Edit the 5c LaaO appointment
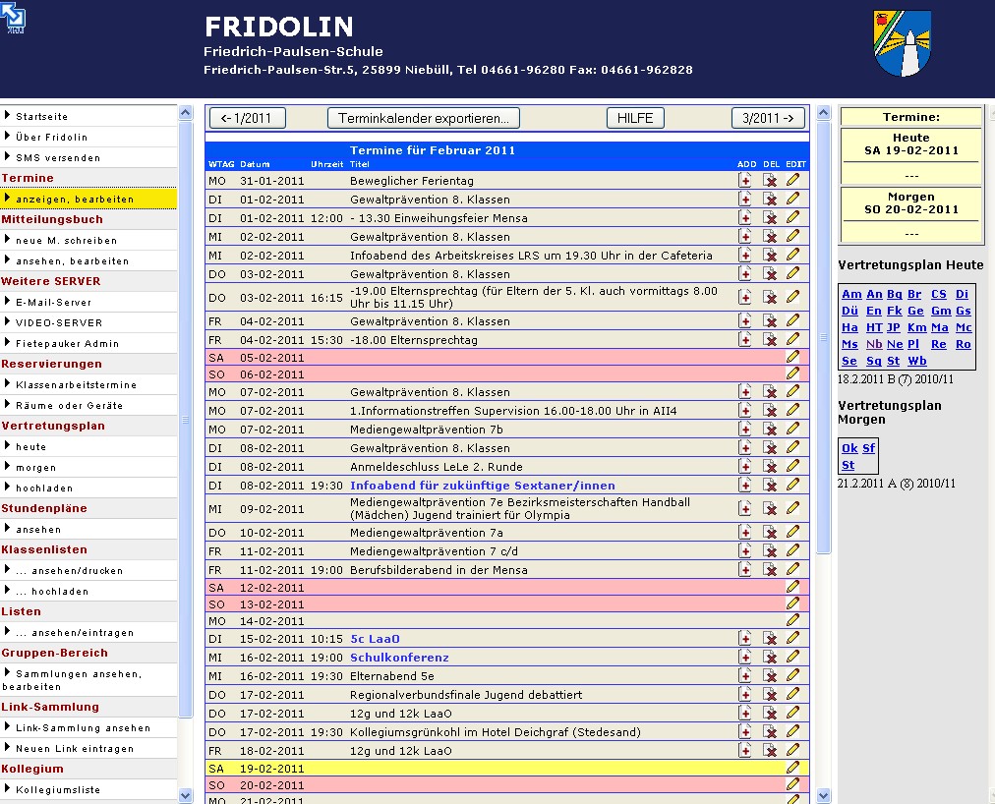The image size is (995, 804). (793, 638)
